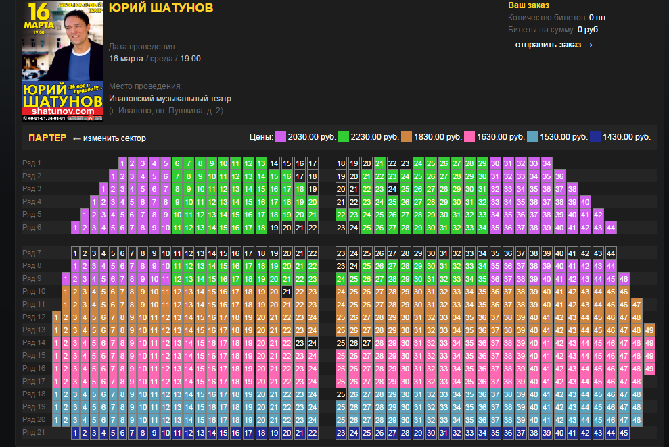Select seat 47 in row 11
The width and height of the screenshot is (669, 447).
tap(637, 305)
